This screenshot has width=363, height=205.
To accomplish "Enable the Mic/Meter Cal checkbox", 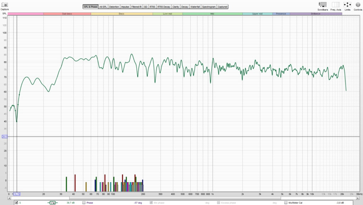I will pyautogui.click(x=286, y=203).
